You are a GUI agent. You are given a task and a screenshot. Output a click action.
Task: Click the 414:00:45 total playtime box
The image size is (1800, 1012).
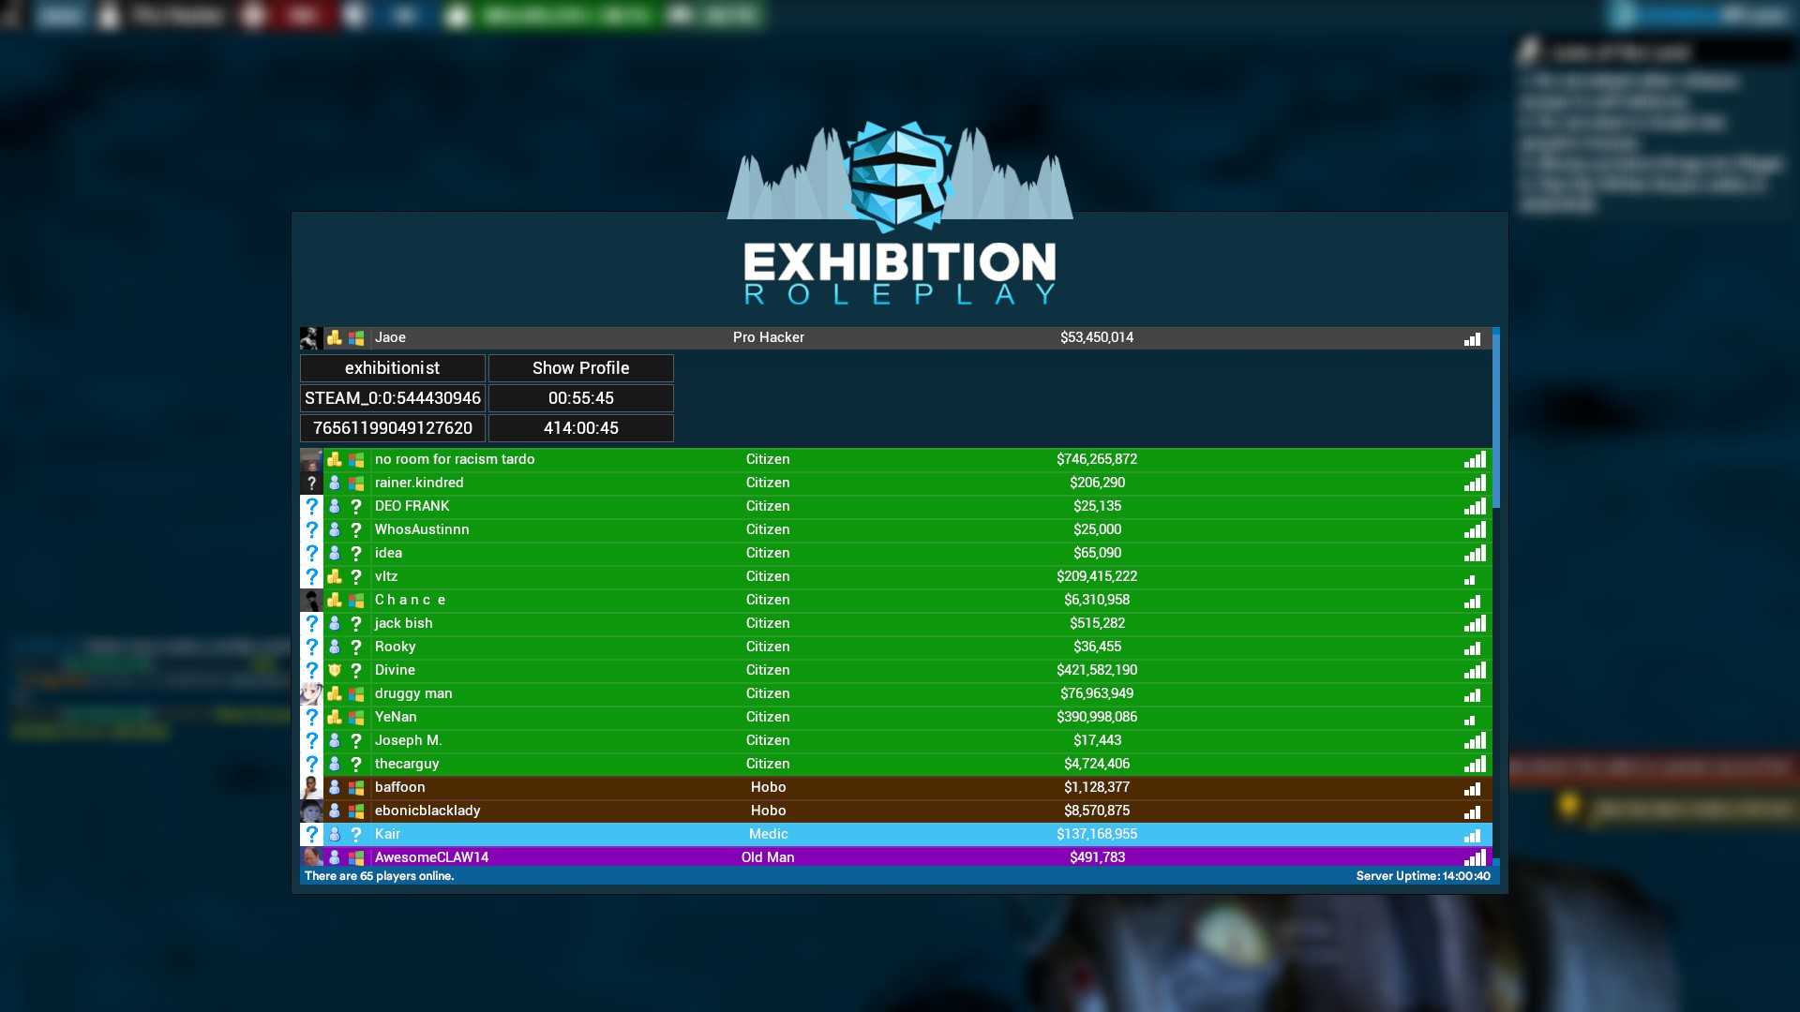click(581, 428)
